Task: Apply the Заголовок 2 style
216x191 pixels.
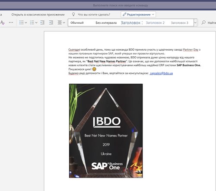Action: [x=155, y=23]
